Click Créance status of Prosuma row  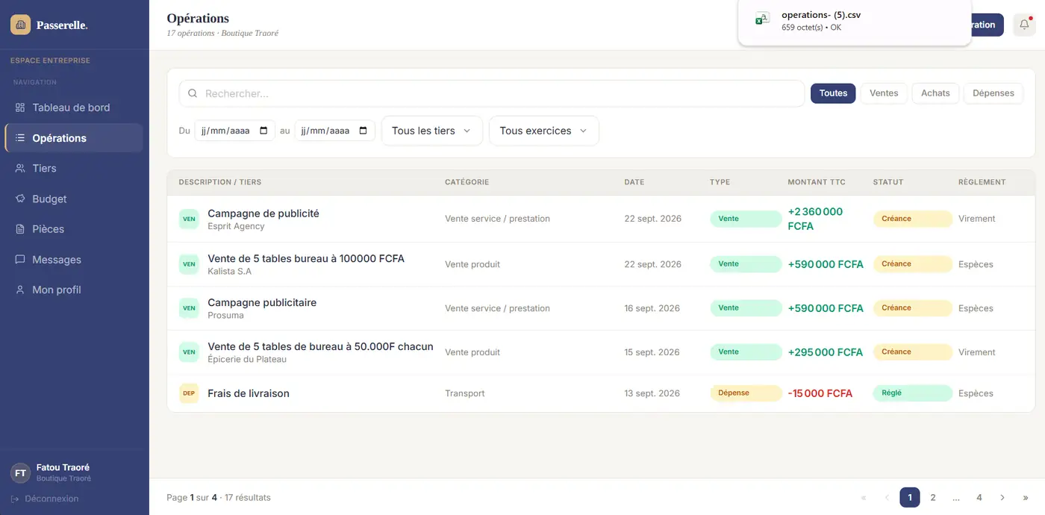(x=912, y=308)
